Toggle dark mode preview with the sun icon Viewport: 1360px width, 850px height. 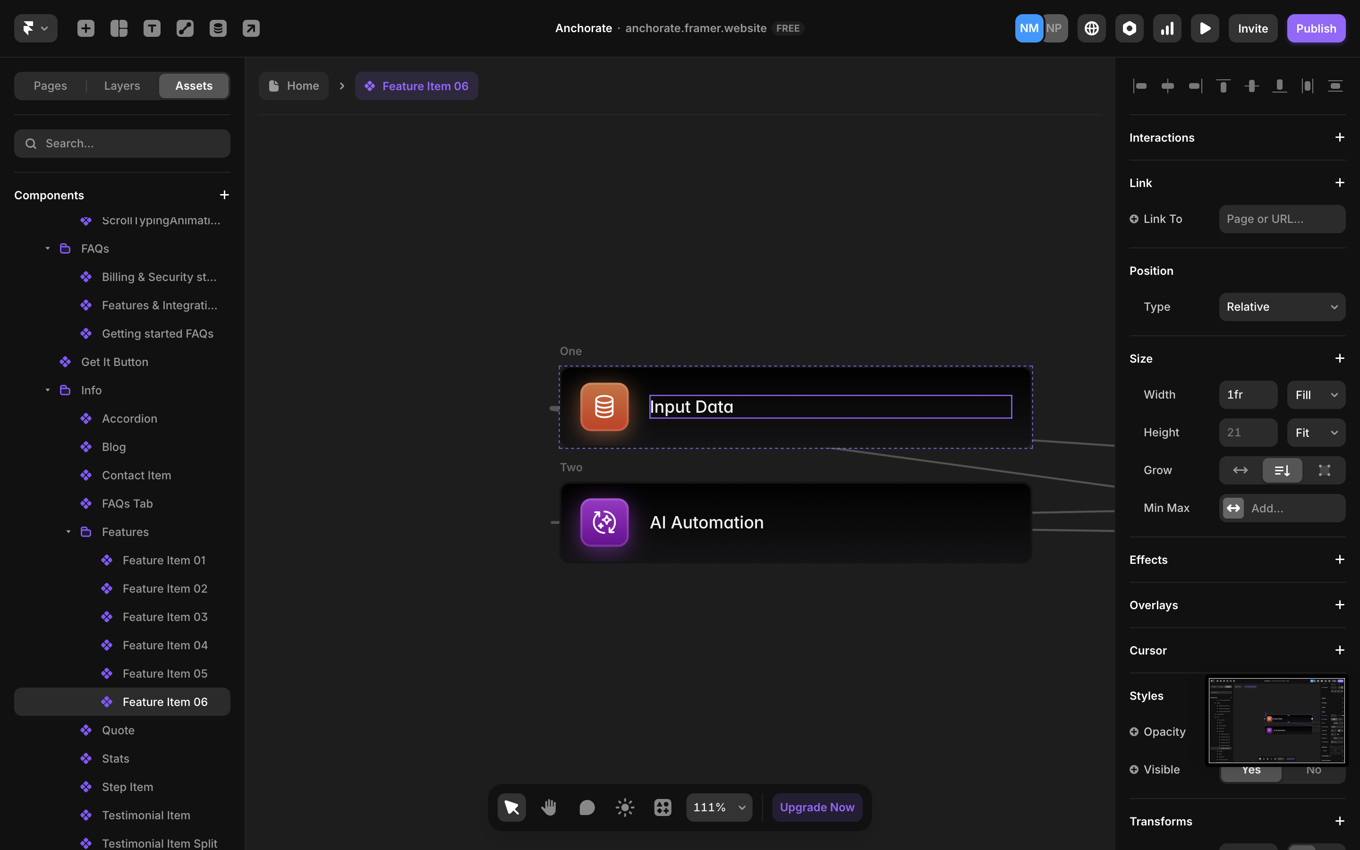tap(624, 807)
